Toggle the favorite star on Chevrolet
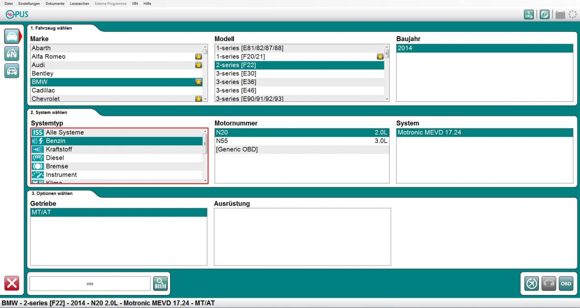Viewport: 580px width, 308px height. pyautogui.click(x=198, y=99)
